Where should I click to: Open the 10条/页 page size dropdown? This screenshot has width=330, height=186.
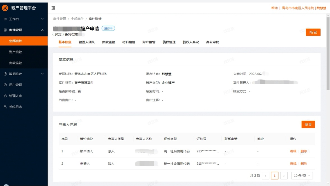pyautogui.click(x=302, y=176)
